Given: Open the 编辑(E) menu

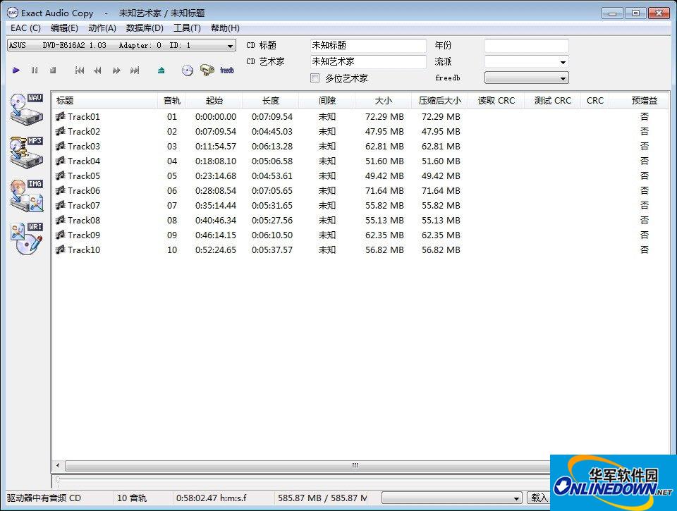Looking at the screenshot, I should [x=64, y=28].
